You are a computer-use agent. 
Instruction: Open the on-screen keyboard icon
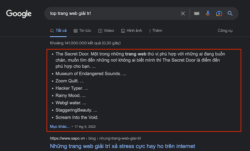(197, 13)
